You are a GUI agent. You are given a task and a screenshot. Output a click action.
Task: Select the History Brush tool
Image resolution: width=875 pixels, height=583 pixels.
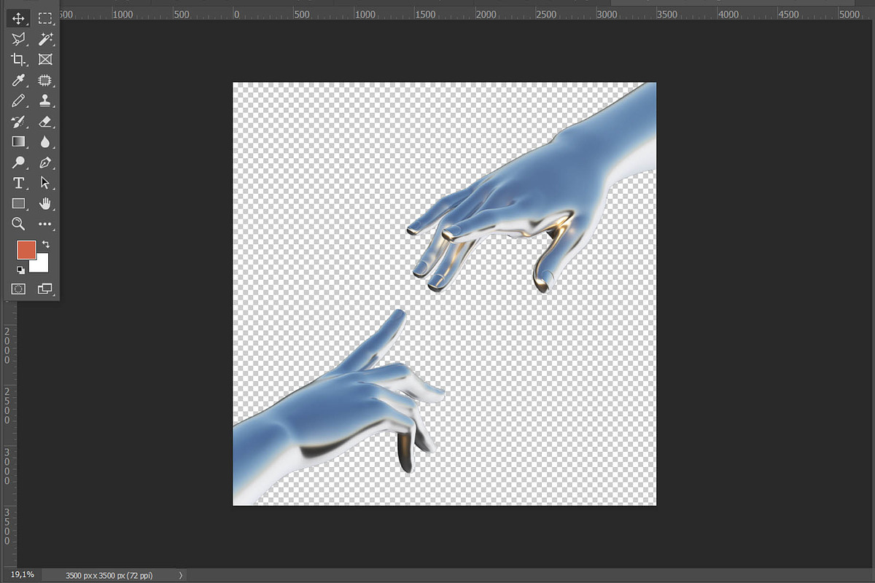[19, 121]
